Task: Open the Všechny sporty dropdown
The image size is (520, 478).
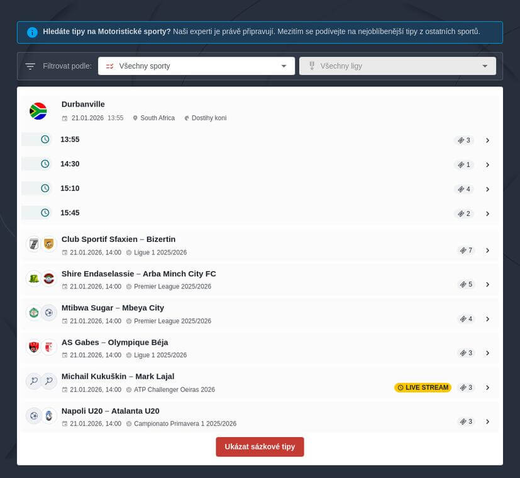Action: pos(195,65)
